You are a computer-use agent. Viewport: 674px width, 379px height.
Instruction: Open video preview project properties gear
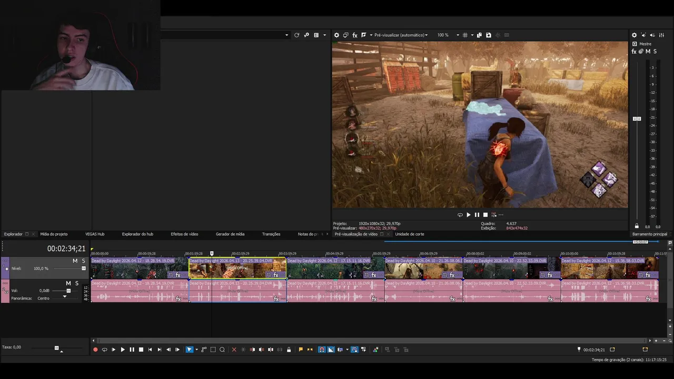pyautogui.click(x=337, y=35)
